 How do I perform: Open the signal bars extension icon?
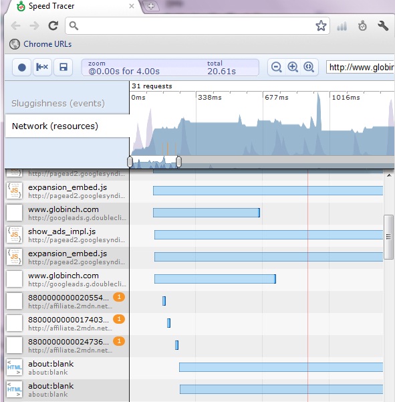342,26
